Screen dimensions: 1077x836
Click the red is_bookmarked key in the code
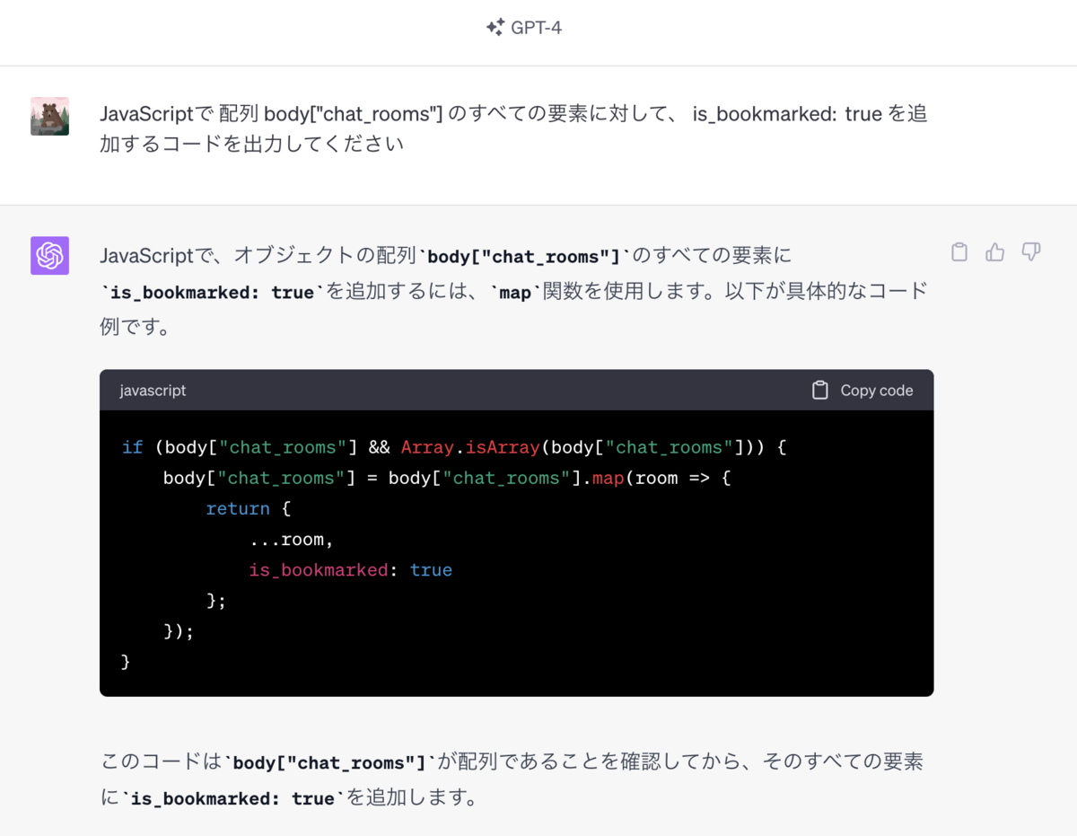pyautogui.click(x=319, y=569)
